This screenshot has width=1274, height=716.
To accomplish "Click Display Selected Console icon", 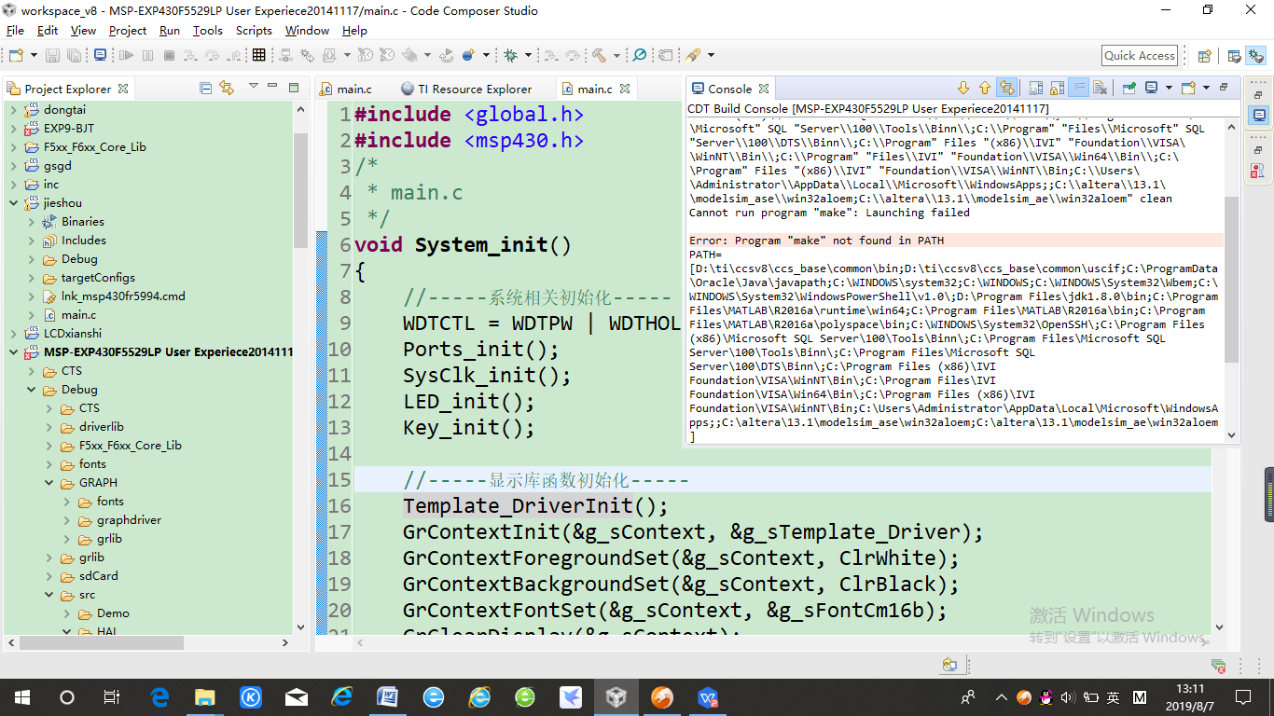I will pyautogui.click(x=1151, y=88).
